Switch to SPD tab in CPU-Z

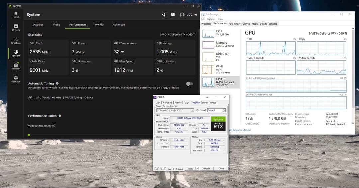(x=186, y=103)
